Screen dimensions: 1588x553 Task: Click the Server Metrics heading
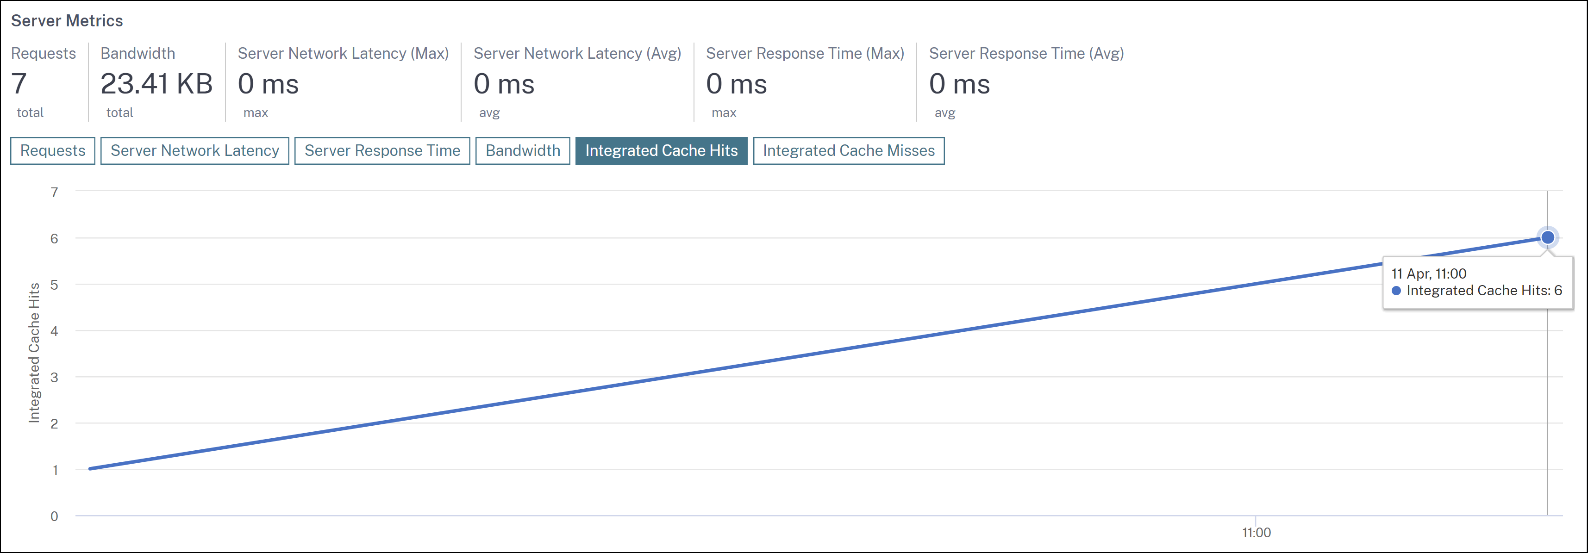point(67,21)
